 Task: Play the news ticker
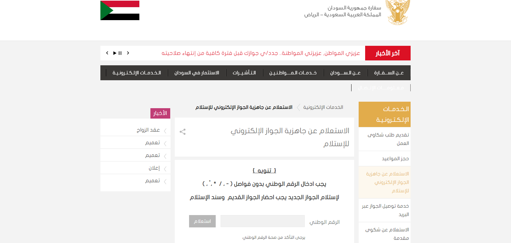click(x=115, y=53)
